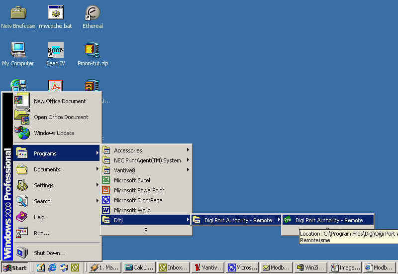Open Windows Update from Start menu
The height and width of the screenshot is (274, 398).
pyautogui.click(x=54, y=133)
